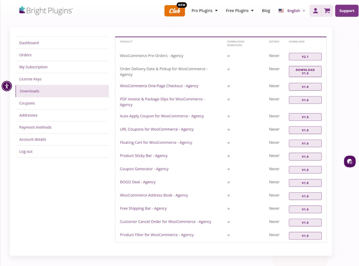Click Log out in the sidebar
The width and height of the screenshot is (359, 266).
pyautogui.click(x=26, y=151)
